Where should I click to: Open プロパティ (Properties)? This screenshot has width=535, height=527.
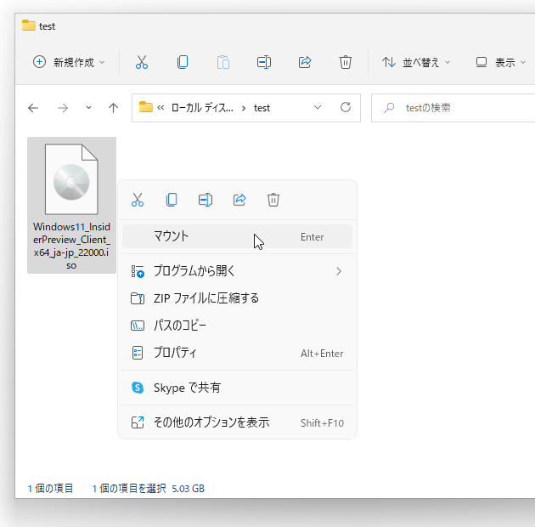pyautogui.click(x=237, y=353)
